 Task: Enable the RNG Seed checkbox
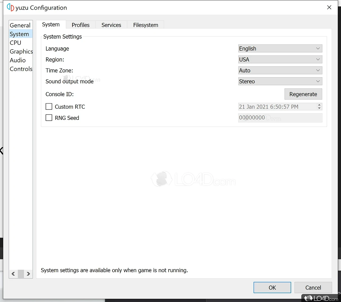point(49,118)
